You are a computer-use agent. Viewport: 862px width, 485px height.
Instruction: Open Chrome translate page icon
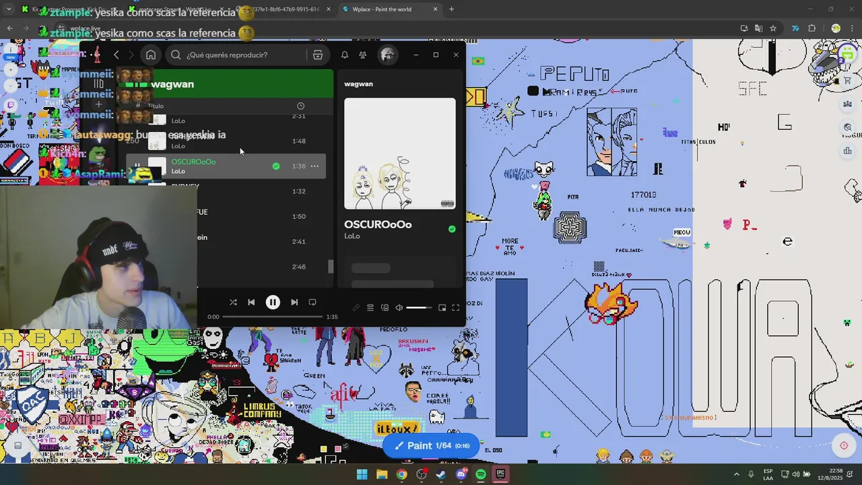(x=758, y=28)
